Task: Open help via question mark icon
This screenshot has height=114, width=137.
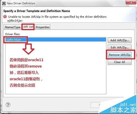Action: [x=8, y=105]
